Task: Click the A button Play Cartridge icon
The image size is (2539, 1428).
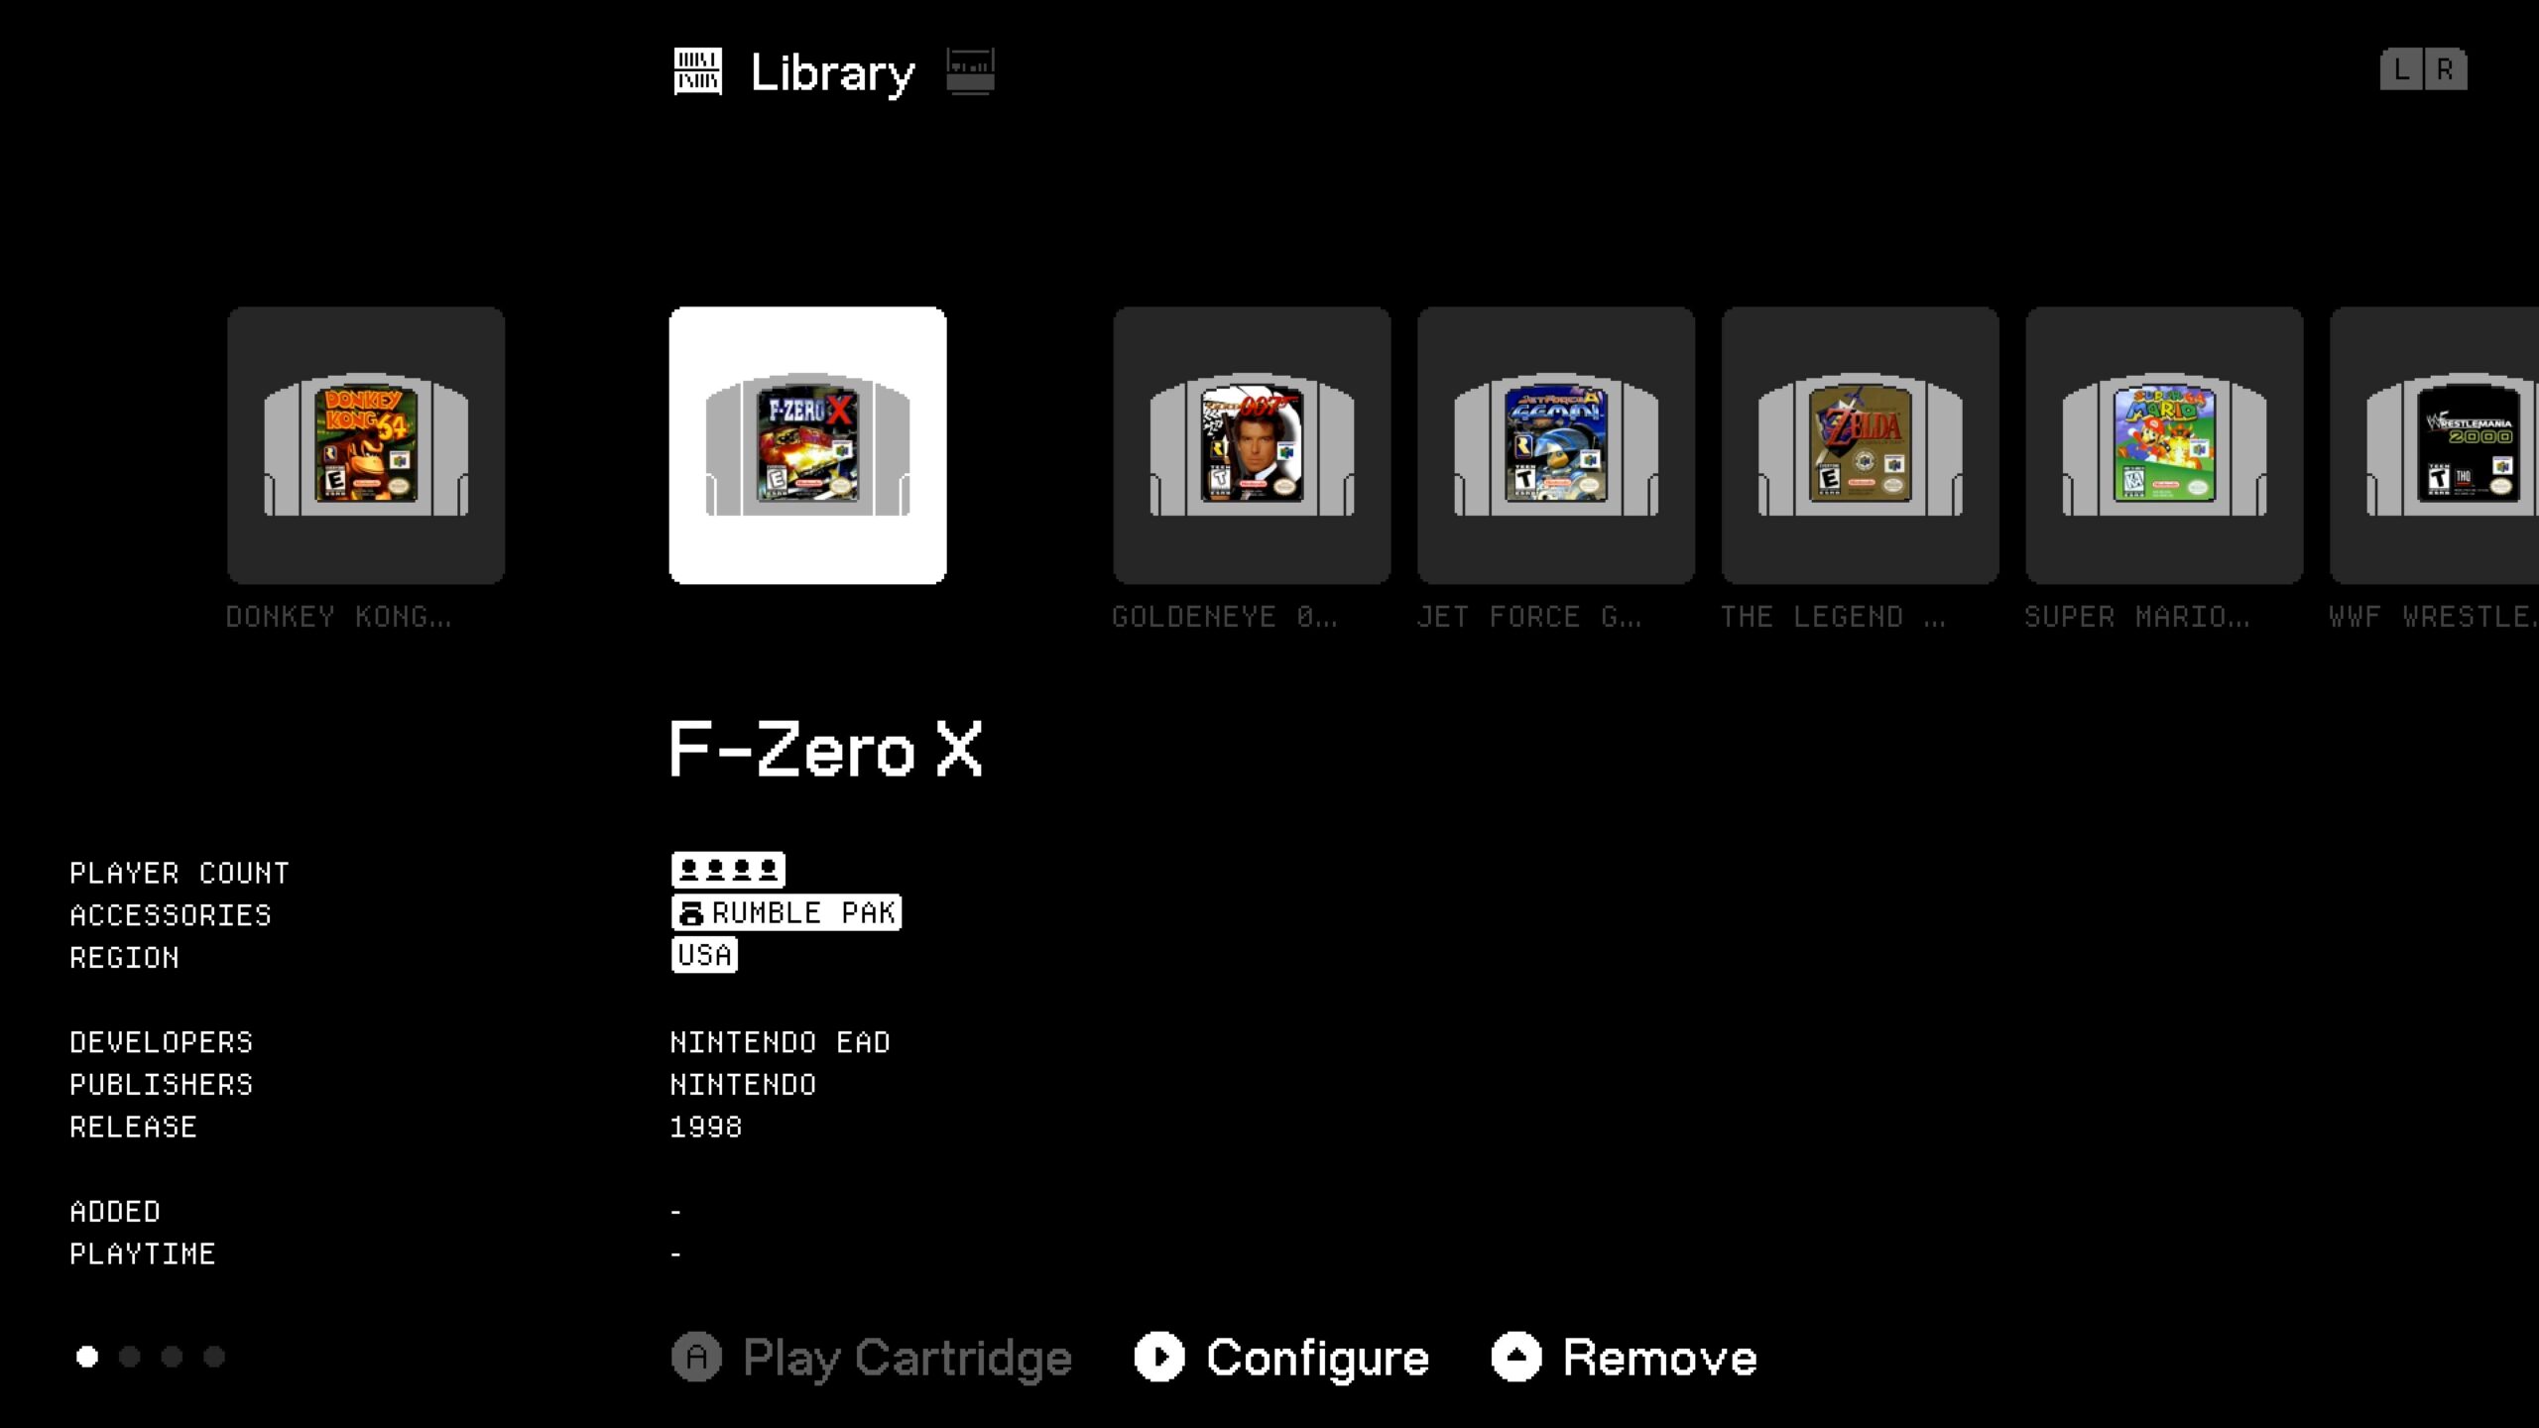Action: coord(696,1357)
